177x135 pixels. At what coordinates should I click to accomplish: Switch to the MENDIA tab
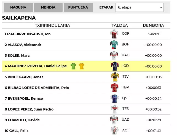coord(48,7)
